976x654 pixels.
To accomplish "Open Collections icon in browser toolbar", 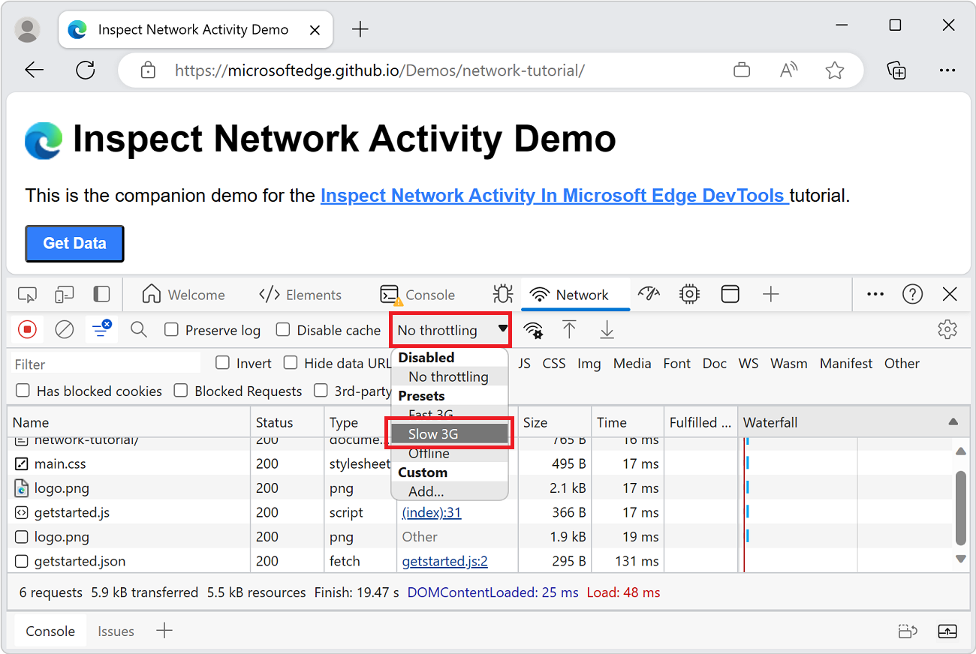I will [x=896, y=70].
